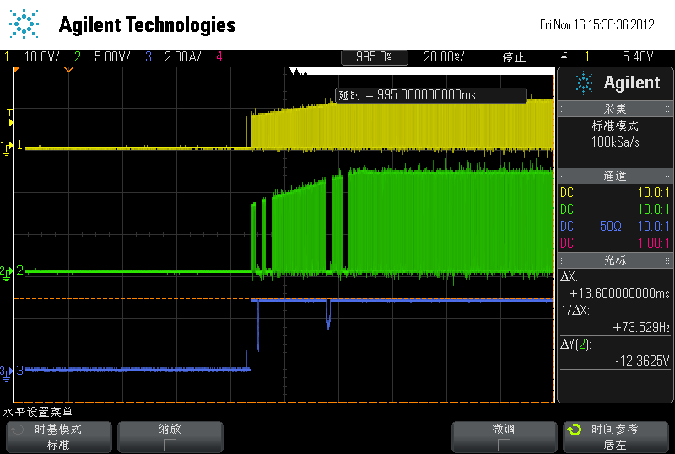Click the 标准模式 acquisition mode text
This screenshot has width=675, height=454.
click(615, 126)
